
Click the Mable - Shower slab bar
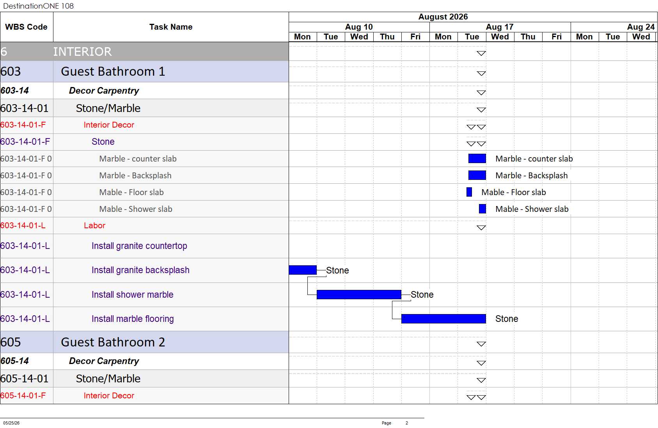click(x=482, y=209)
